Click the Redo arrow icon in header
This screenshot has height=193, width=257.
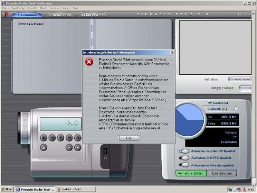point(247,15)
